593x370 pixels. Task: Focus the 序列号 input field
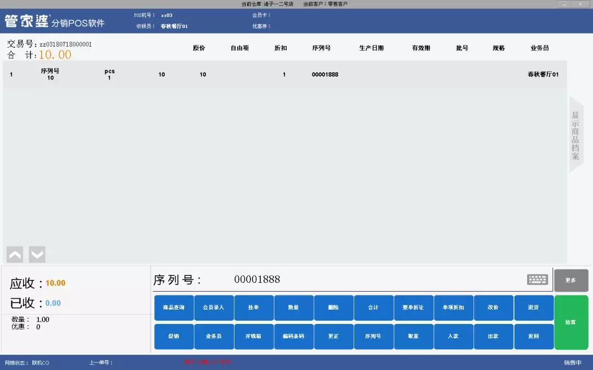(x=352, y=280)
